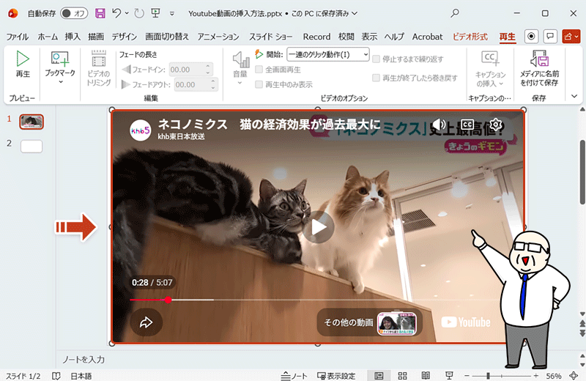
Task: Toggle AutoSave (自動保存) switch
Action: click(x=74, y=13)
